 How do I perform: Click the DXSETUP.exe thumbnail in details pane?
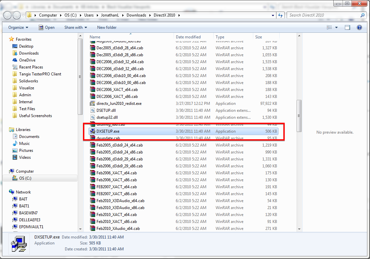[19, 244]
